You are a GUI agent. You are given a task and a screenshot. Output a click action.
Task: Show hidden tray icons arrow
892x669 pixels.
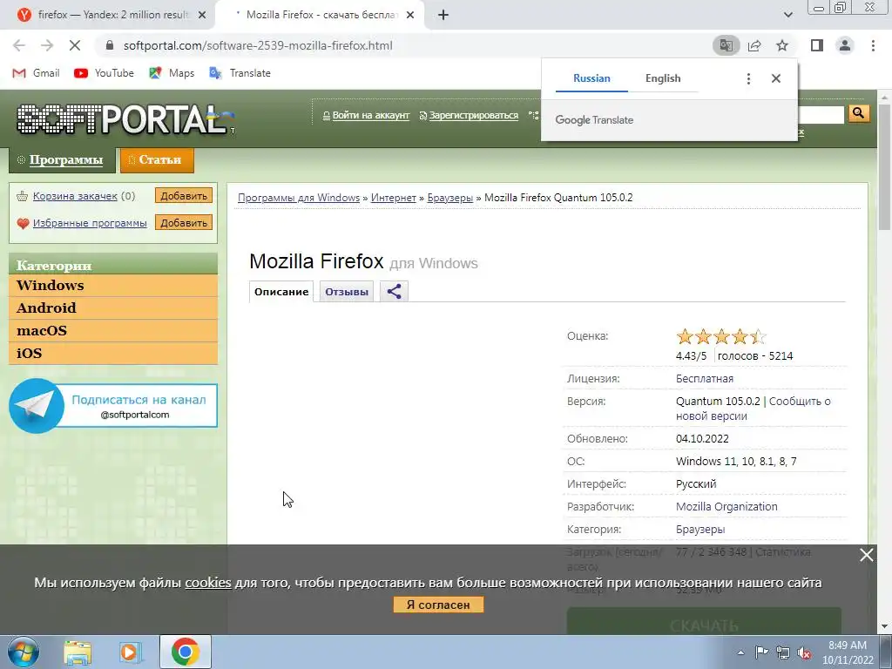(x=740, y=652)
